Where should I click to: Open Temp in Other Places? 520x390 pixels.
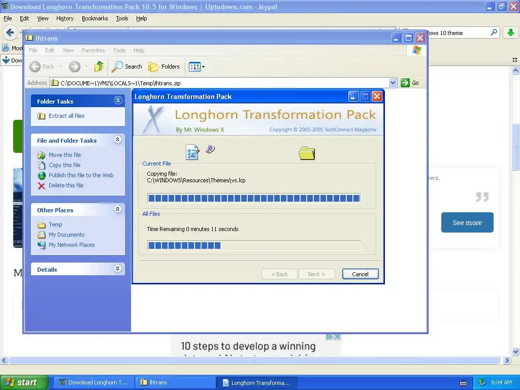tap(55, 224)
